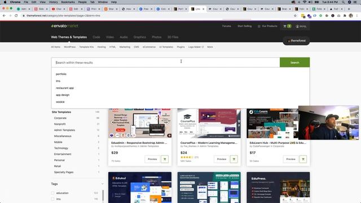Viewport: 361px width, 203px height.
Task: Click the Forums link in header
Action: (227, 27)
